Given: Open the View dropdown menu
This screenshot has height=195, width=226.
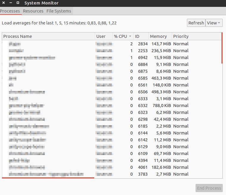Looking at the screenshot, I should pyautogui.click(x=214, y=23).
